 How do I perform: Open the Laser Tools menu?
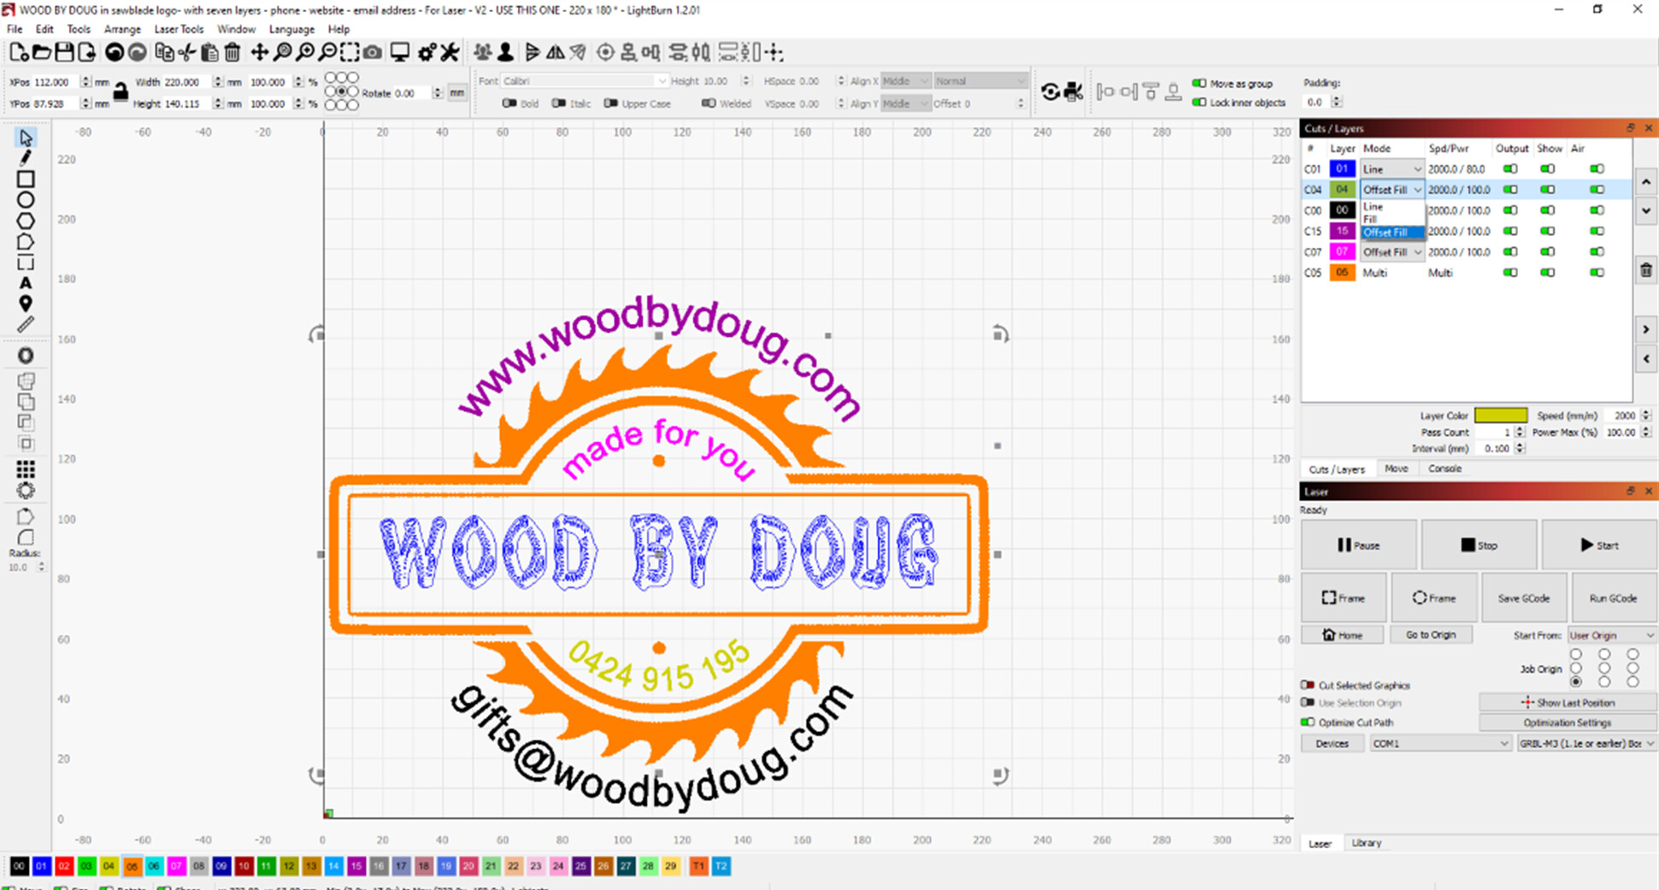click(x=179, y=29)
